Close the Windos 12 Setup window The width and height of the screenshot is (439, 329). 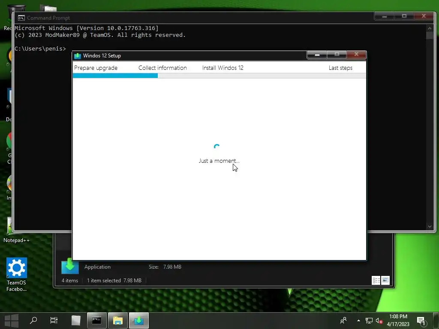356,55
